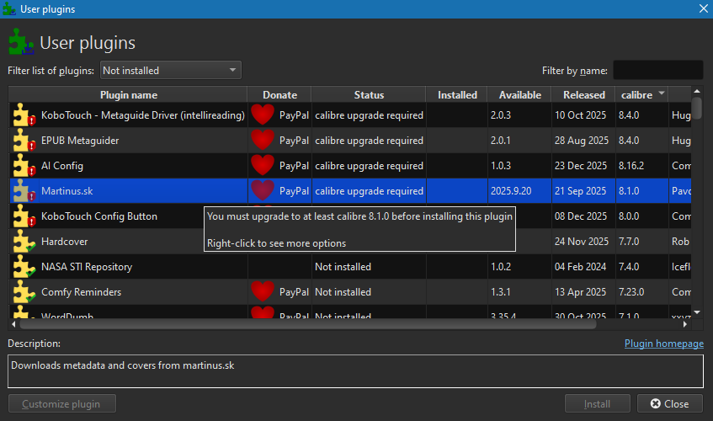
Task: Click the title bar puzzle icon
Action: [9, 9]
